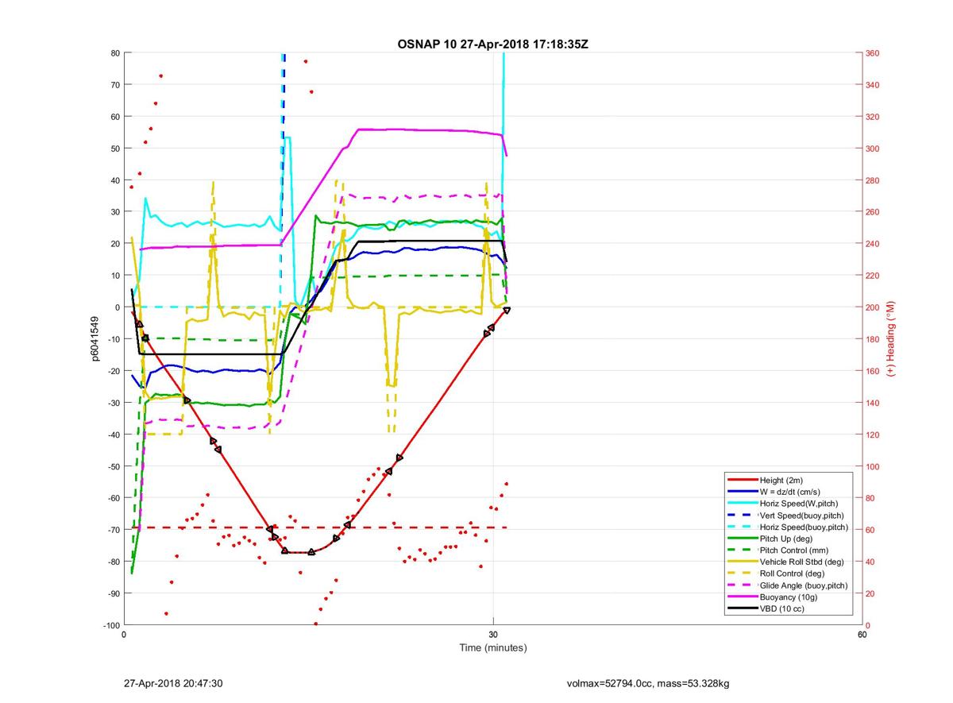
Task: Select the "W = dz/dt (cm/s)" legend entry
Action: pyautogui.click(x=791, y=492)
